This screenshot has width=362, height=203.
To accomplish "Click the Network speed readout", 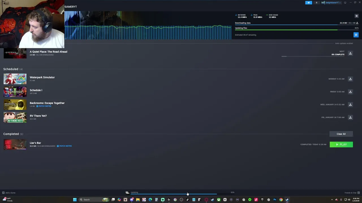I will 241,16.
